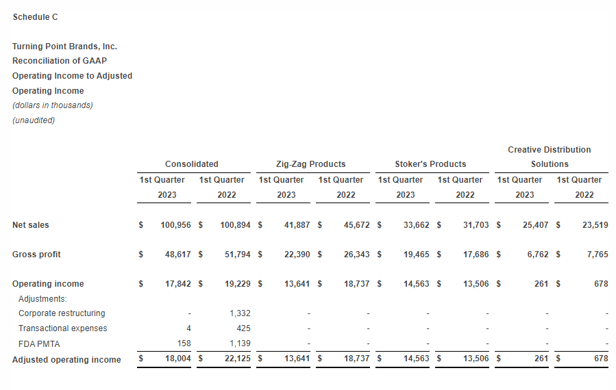Select the 33,662 Stoker's net sales value
This screenshot has height=390, width=616.
click(414, 225)
